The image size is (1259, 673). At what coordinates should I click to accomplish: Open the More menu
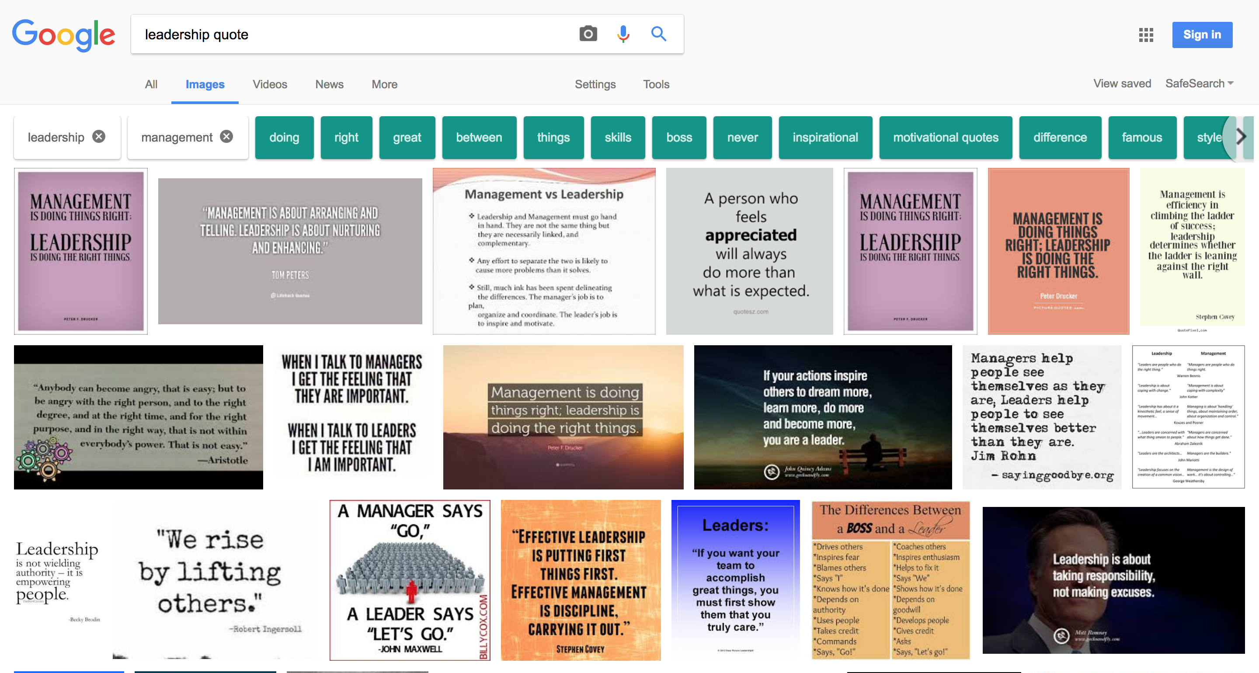click(x=384, y=84)
